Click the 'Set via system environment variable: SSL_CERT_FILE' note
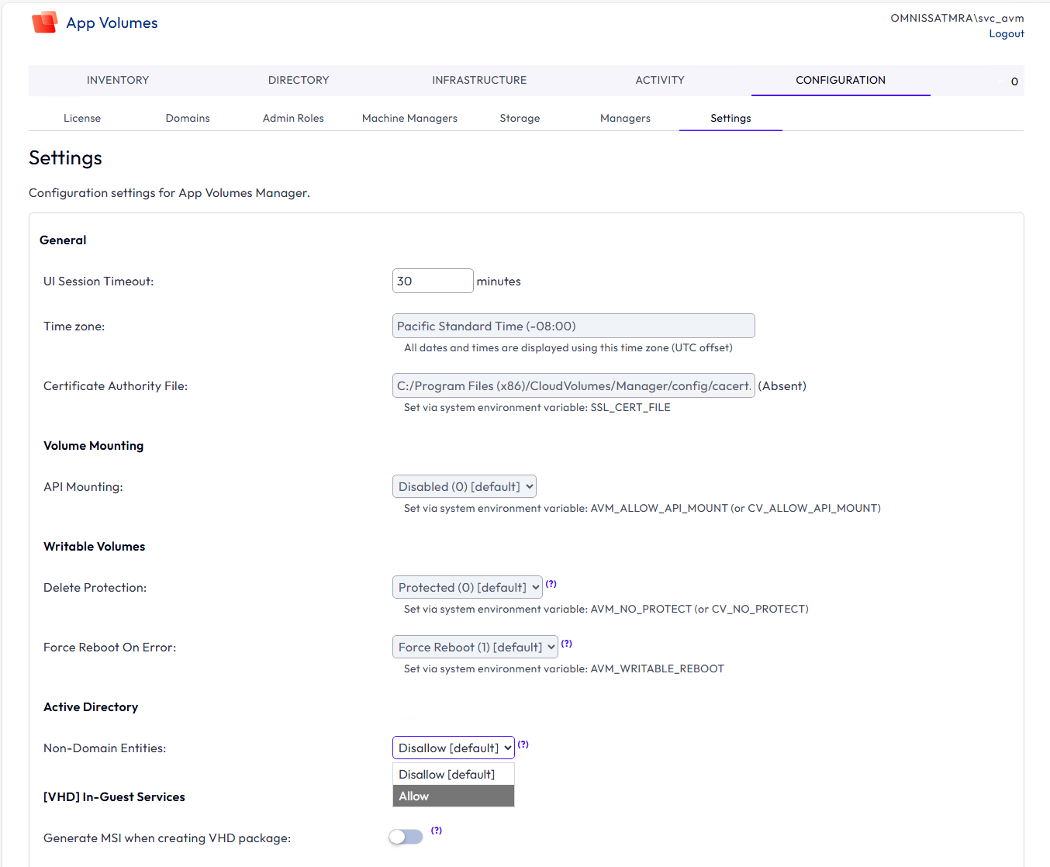Viewport: 1050px width, 867px height. (x=537, y=407)
